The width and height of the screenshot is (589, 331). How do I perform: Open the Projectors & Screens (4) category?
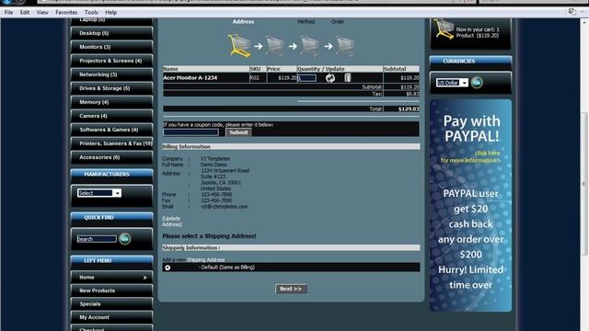point(111,61)
